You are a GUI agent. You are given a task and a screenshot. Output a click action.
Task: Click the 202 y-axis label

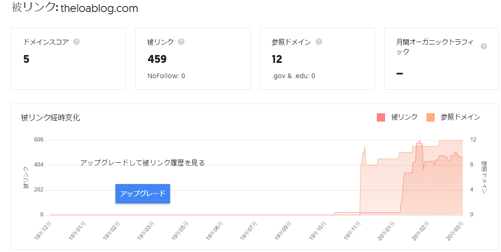[x=38, y=190]
